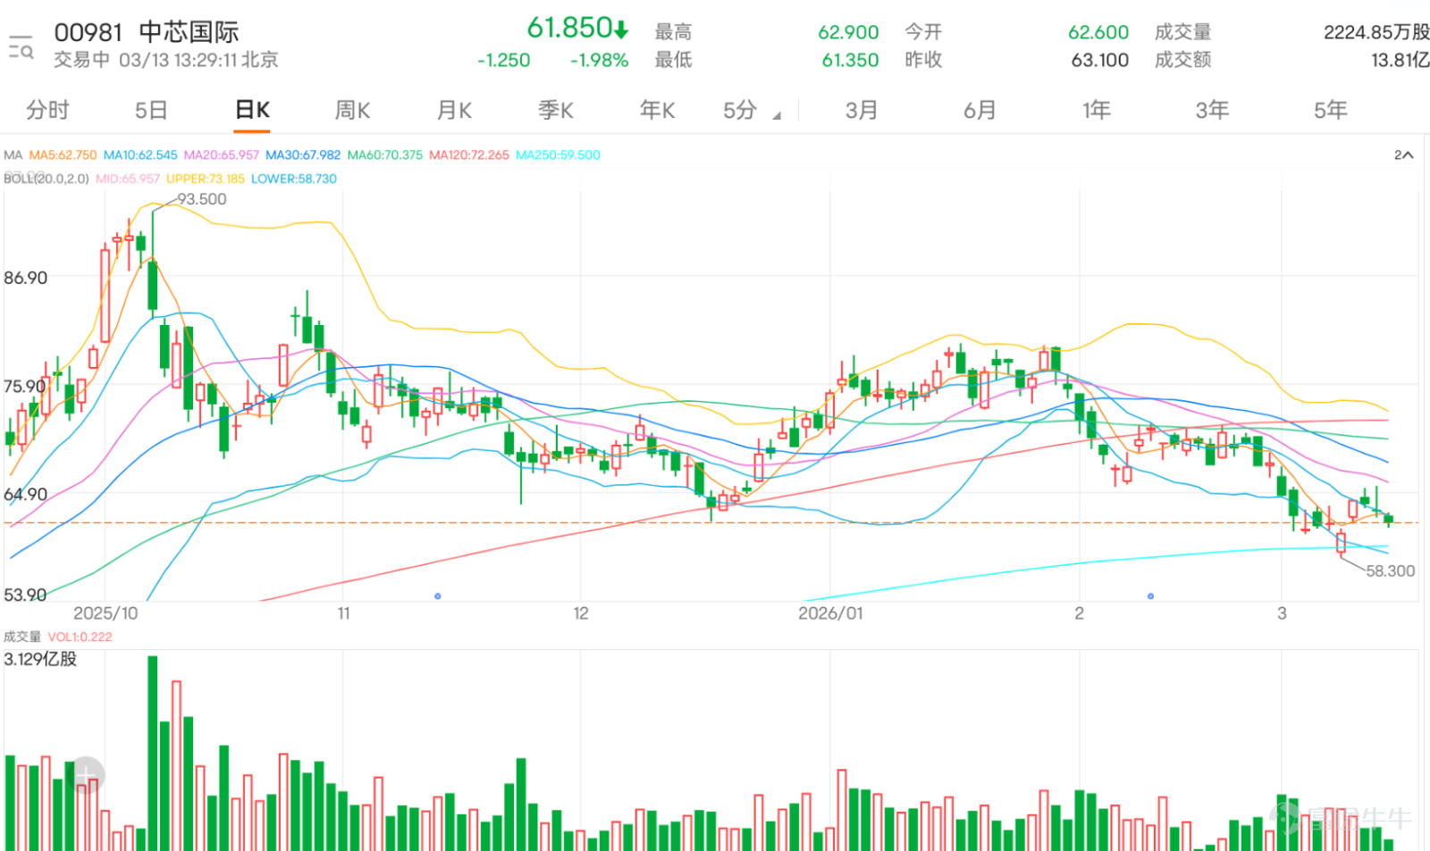Set range to 1年

[x=1097, y=110]
